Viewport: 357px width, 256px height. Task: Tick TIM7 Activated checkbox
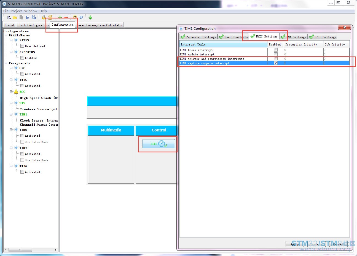tap(22, 154)
